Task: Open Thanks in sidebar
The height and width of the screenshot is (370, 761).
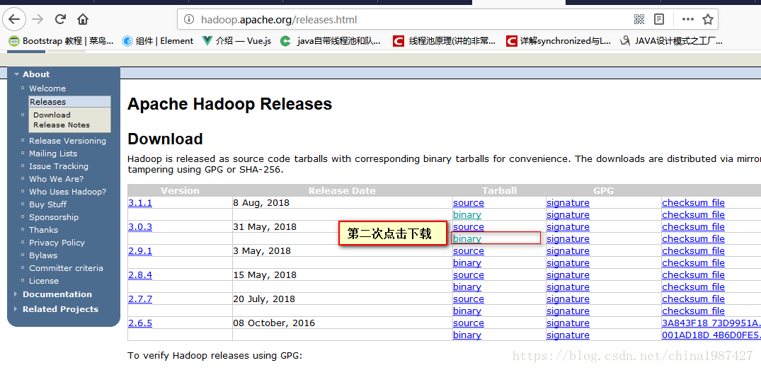Action: point(44,230)
